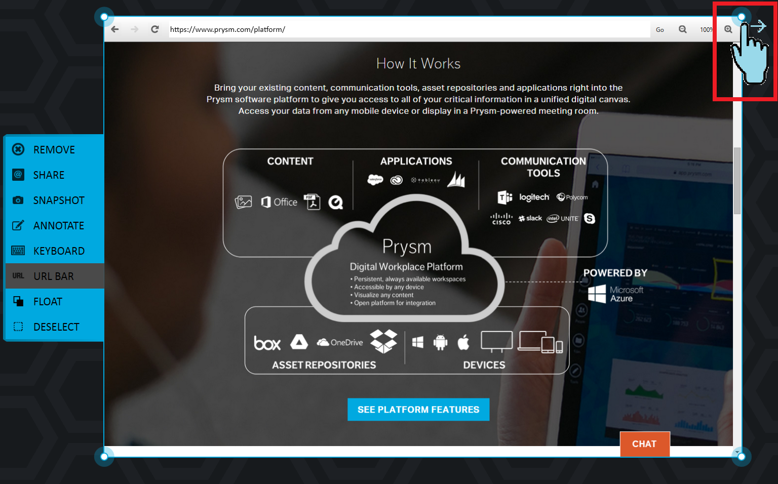The width and height of the screenshot is (778, 484).
Task: Click the Dropbox logo icon
Action: click(383, 341)
